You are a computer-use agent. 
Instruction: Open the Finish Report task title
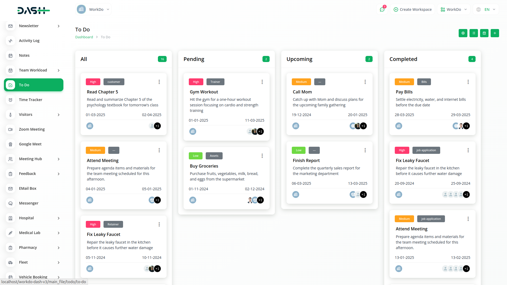click(x=306, y=160)
